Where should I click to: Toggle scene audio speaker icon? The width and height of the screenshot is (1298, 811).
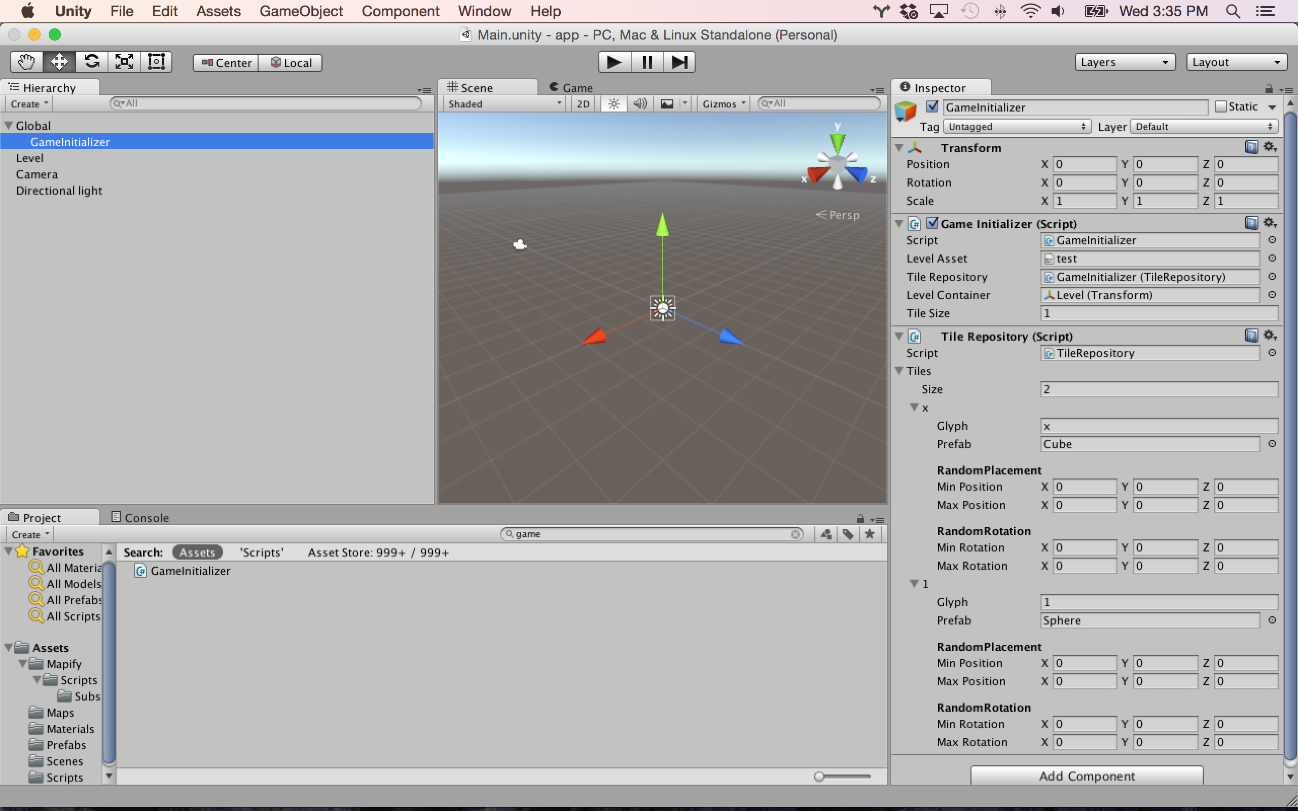[640, 104]
